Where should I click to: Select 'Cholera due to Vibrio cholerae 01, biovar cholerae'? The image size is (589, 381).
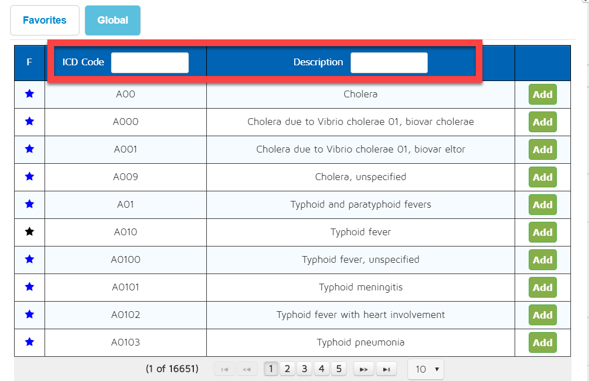point(361,122)
